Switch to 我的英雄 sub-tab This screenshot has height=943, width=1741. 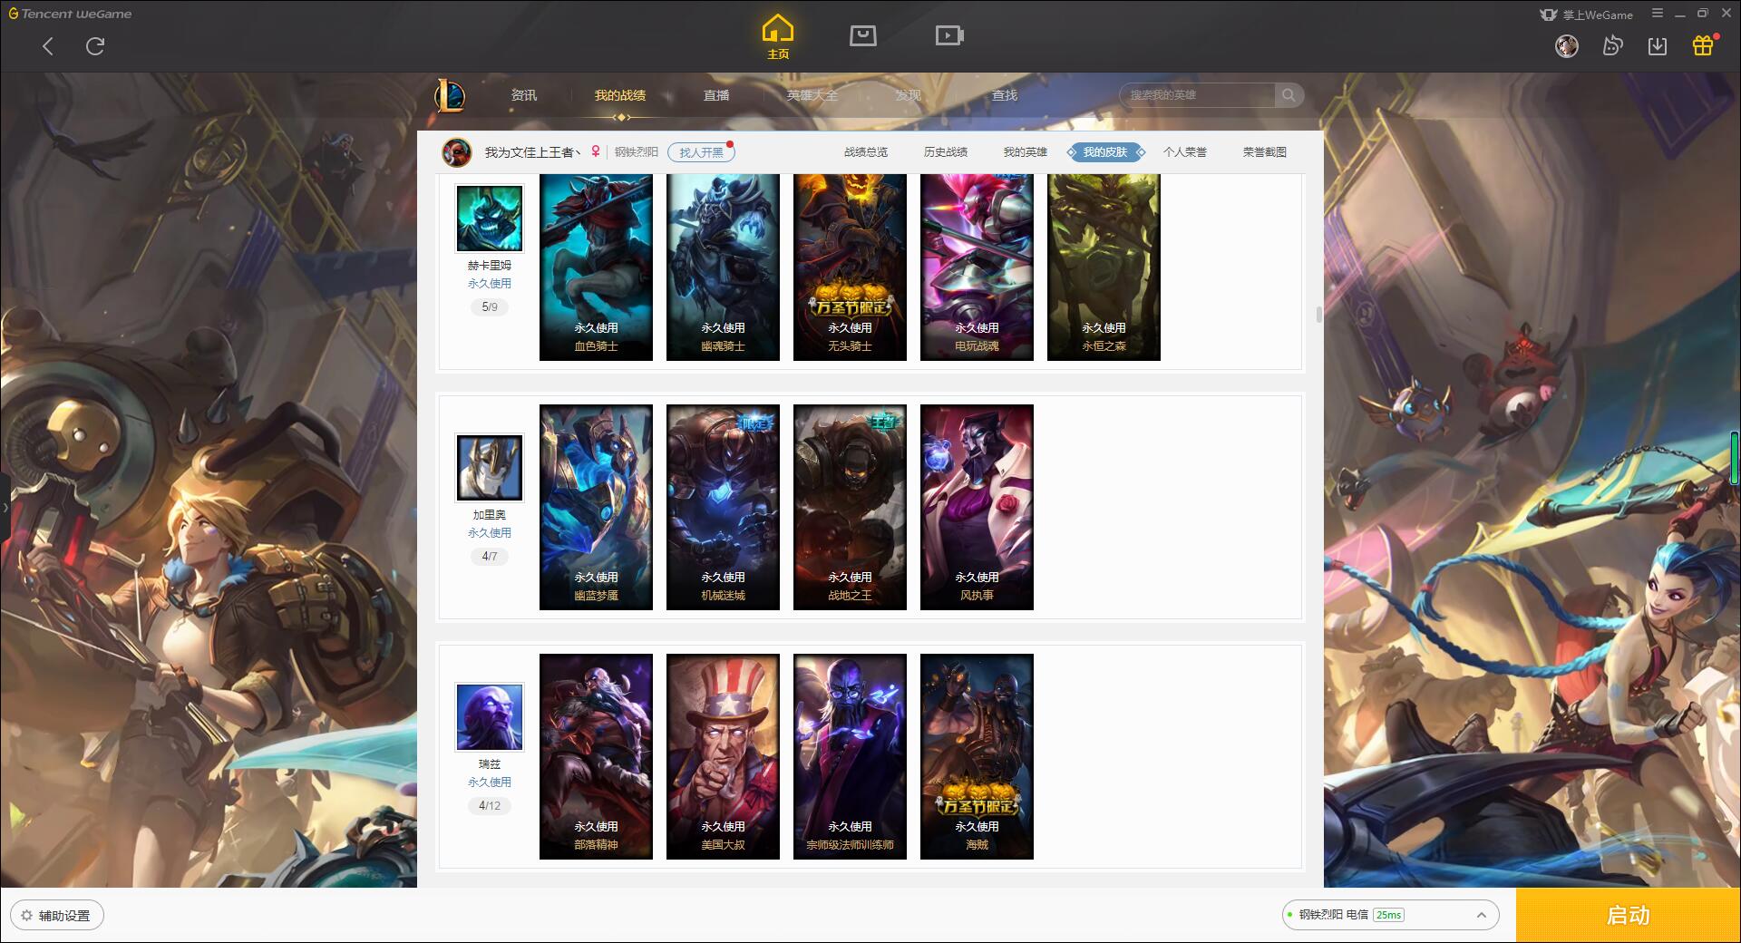coord(1026,152)
